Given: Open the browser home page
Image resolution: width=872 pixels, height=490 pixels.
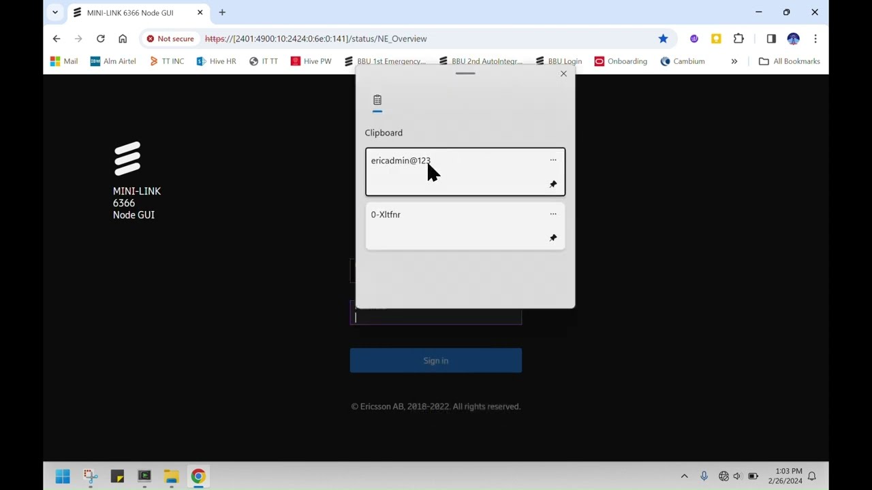Looking at the screenshot, I should click(x=123, y=39).
